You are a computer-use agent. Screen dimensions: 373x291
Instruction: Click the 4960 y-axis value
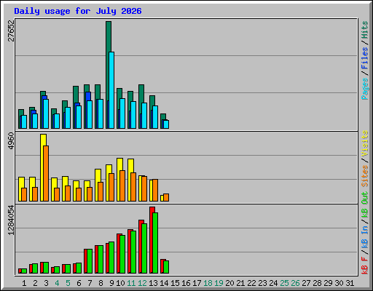pyautogui.click(x=11, y=141)
